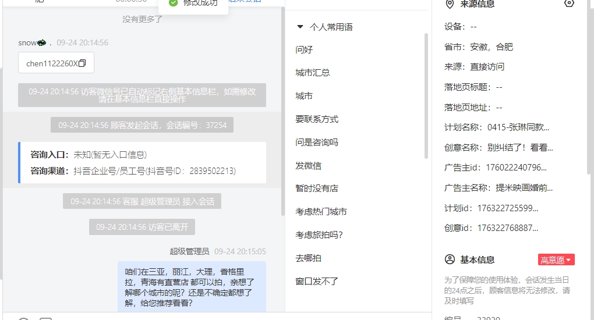Click the snow visitor name

(x=35, y=43)
